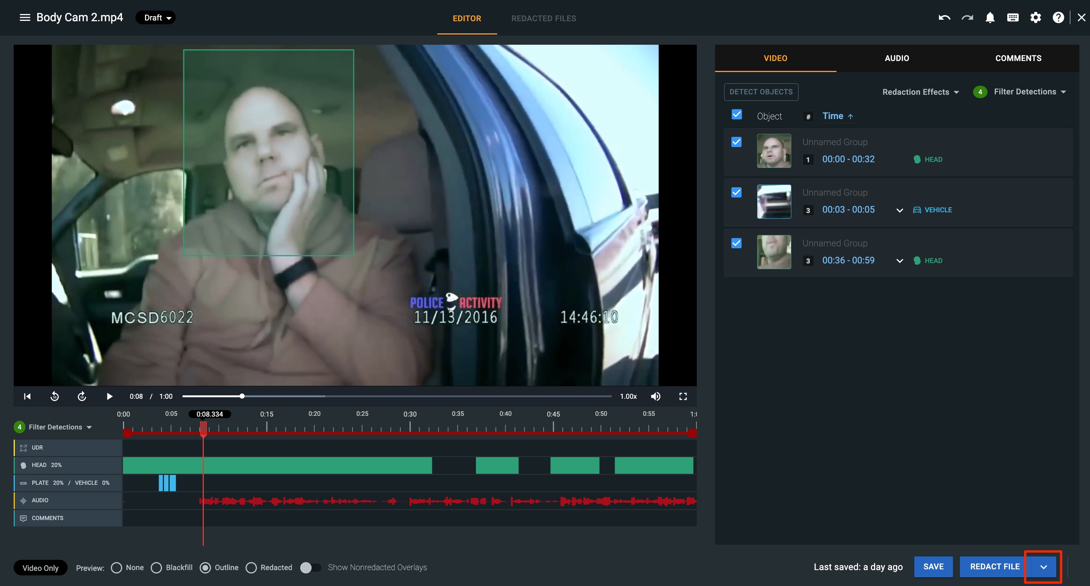
Task: Open the Redacted Files tab
Action: coord(543,18)
